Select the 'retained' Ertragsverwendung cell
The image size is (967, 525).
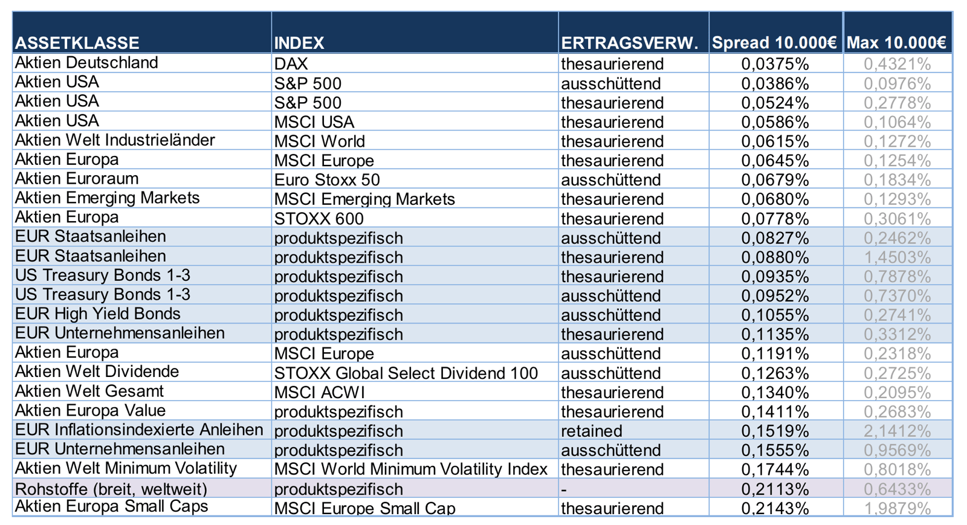591,431
